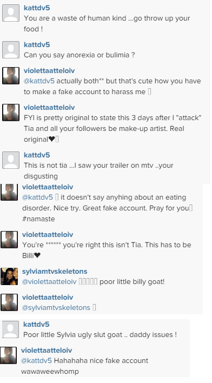Viewport: 212px width, 383px height.
Task: Open @violettaatteloiv mention in billy goat comment
Action: [49, 282]
